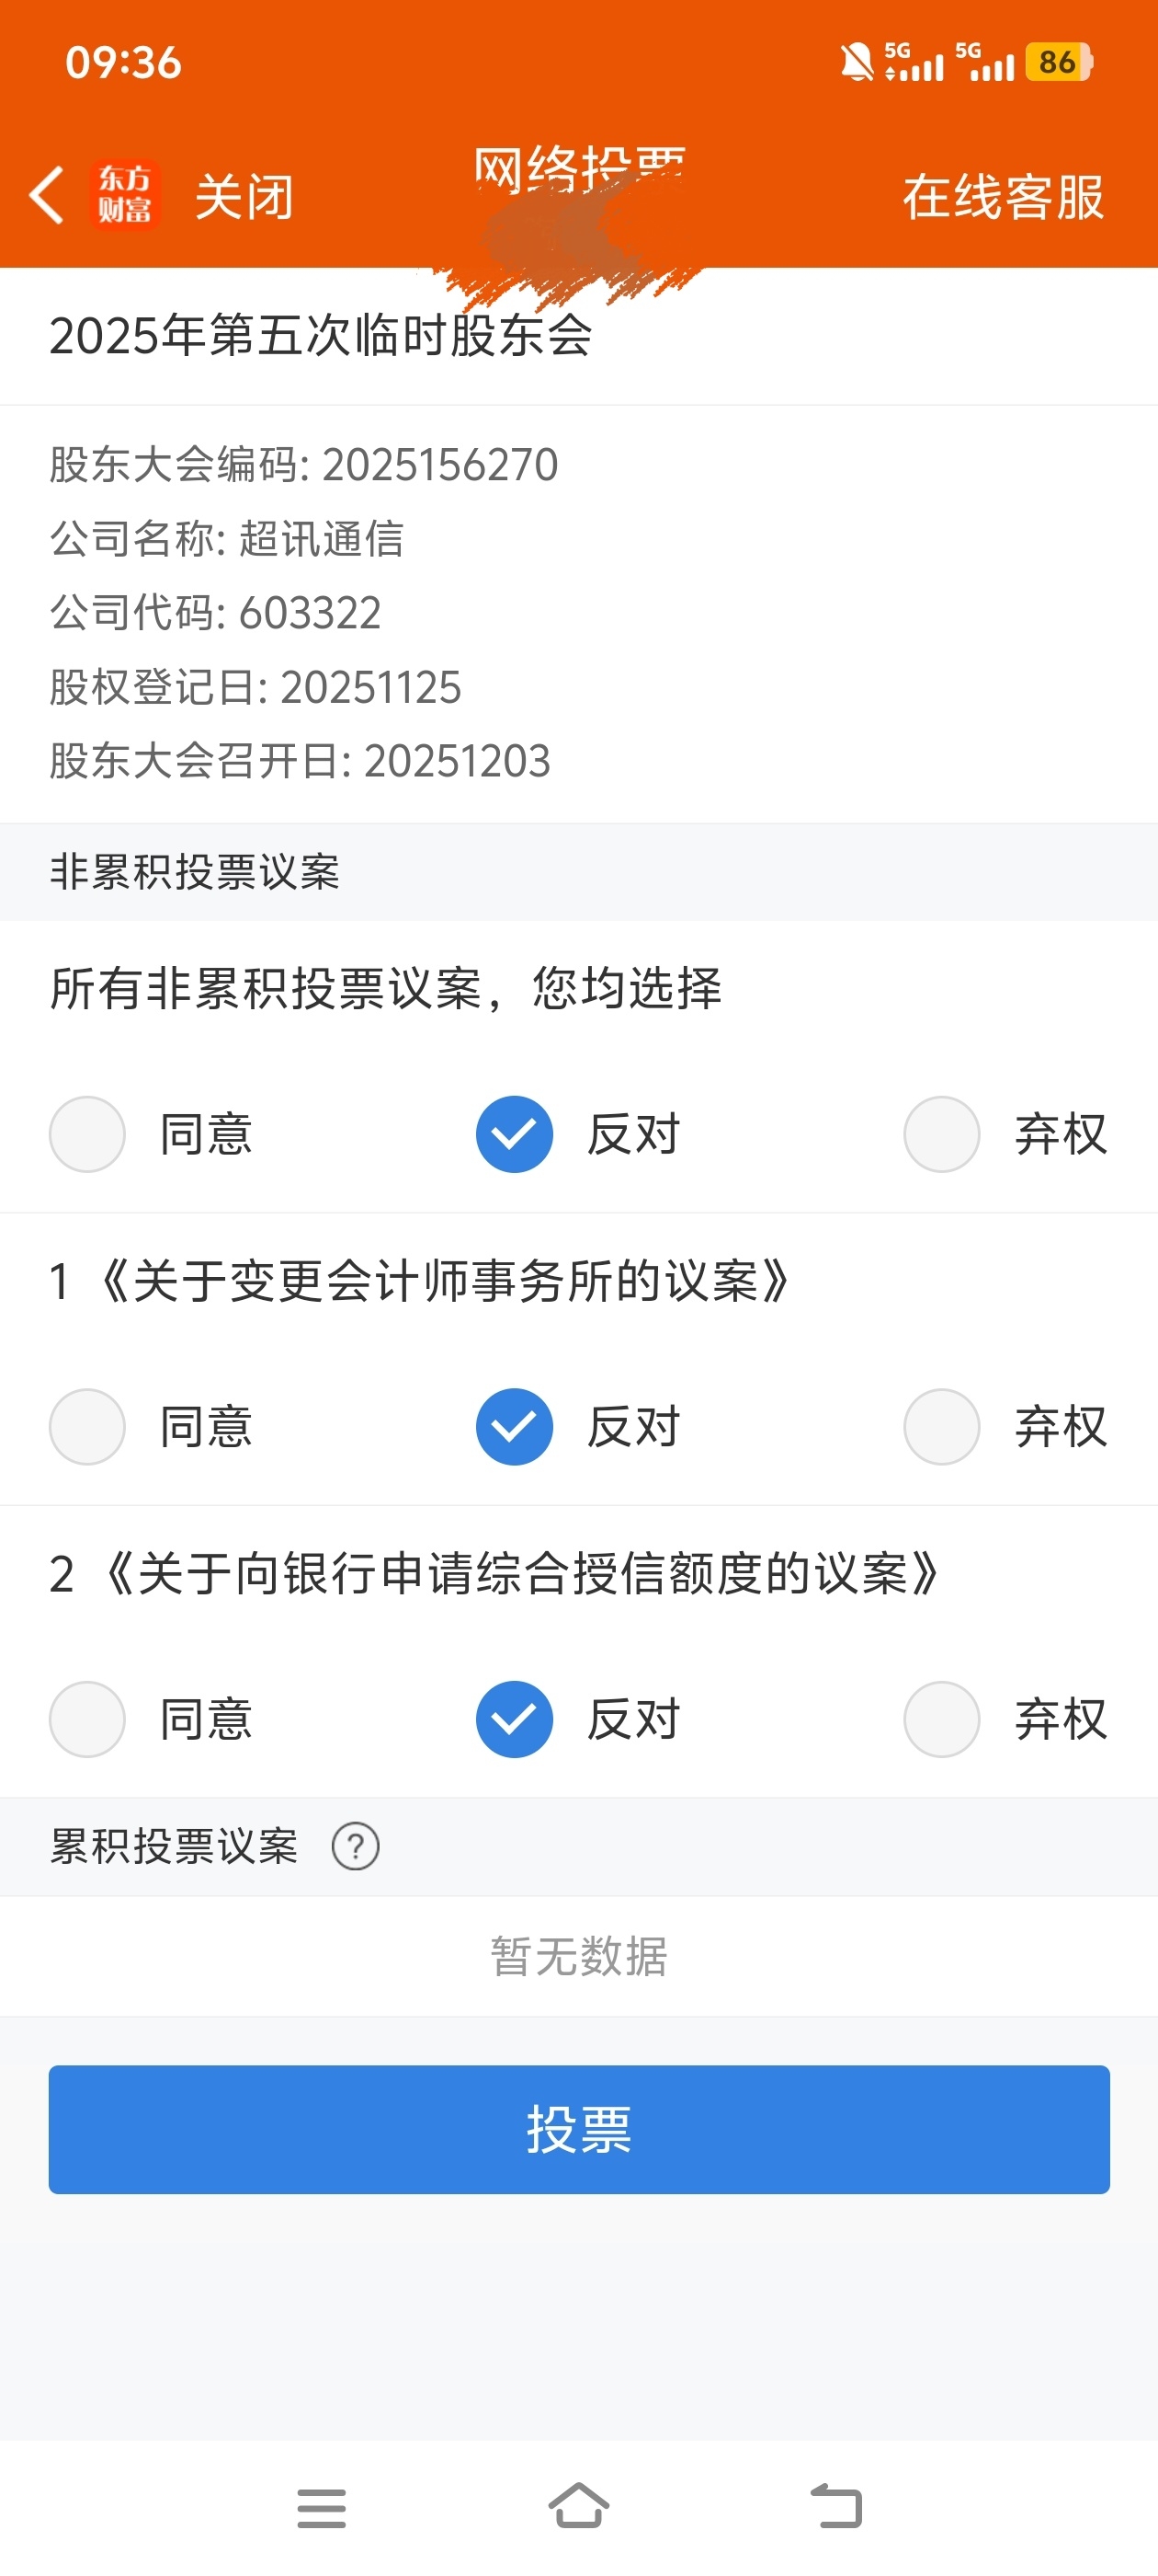
Task: Tap the muted notification bell icon
Action: point(857,63)
